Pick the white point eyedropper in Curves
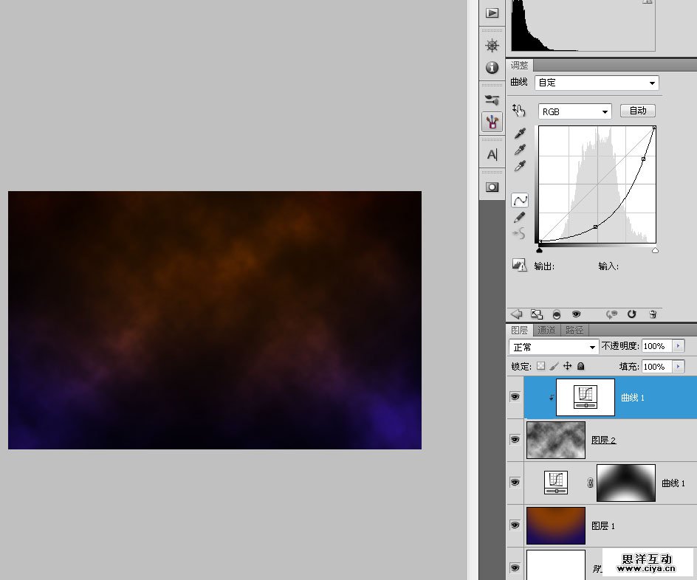 [520, 166]
